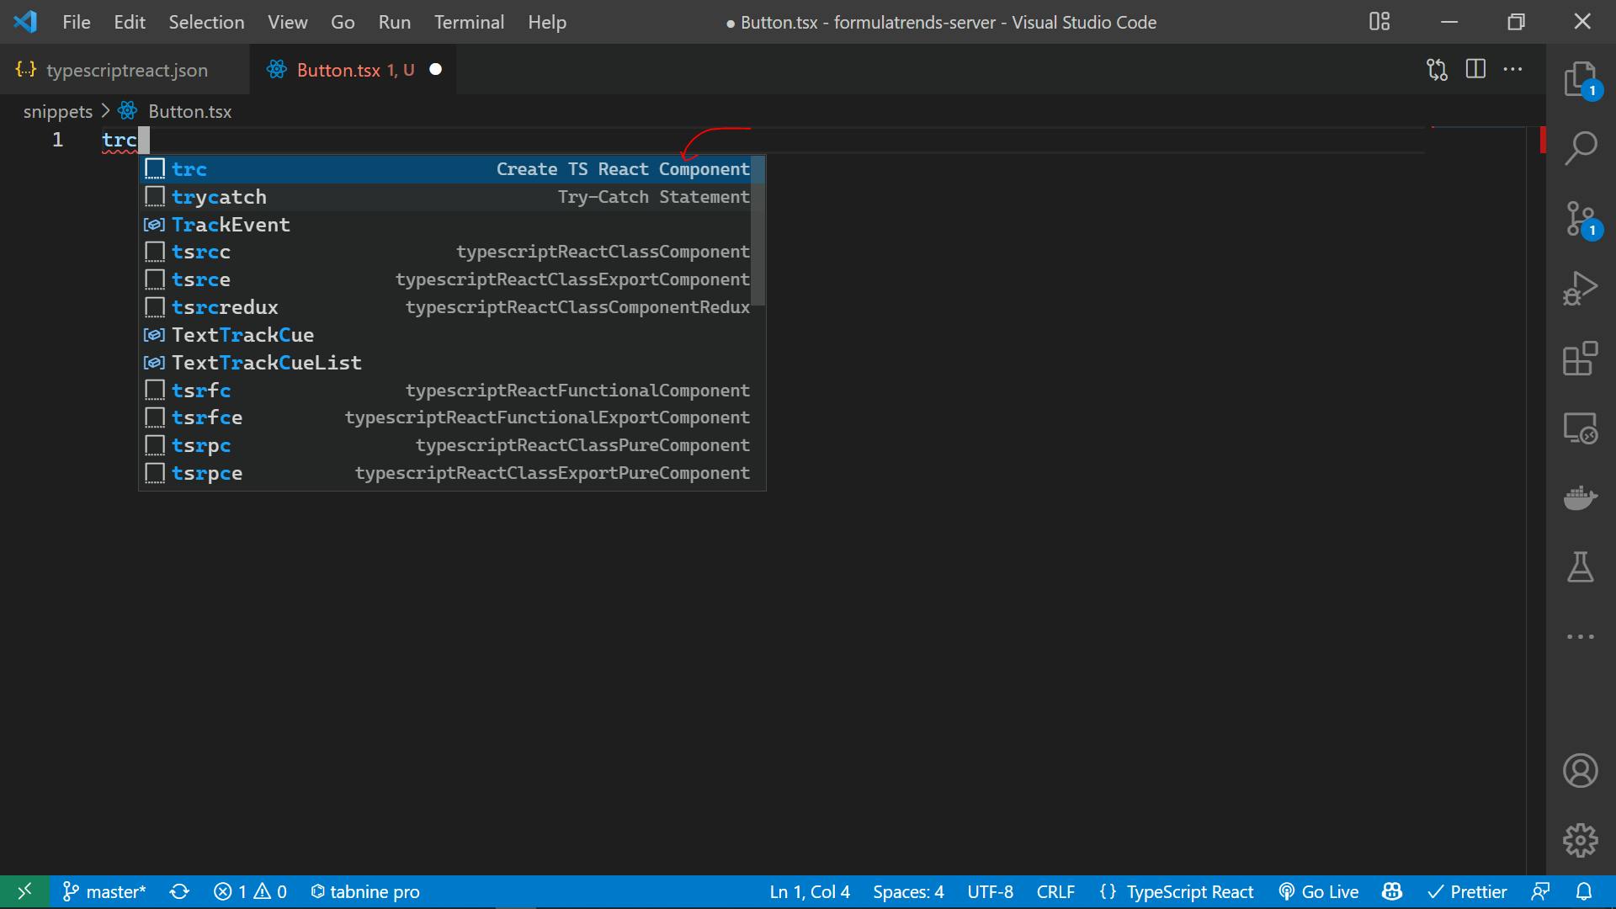Change indentation via Spaces: 4
This screenshot has height=909, width=1616.
point(908,891)
